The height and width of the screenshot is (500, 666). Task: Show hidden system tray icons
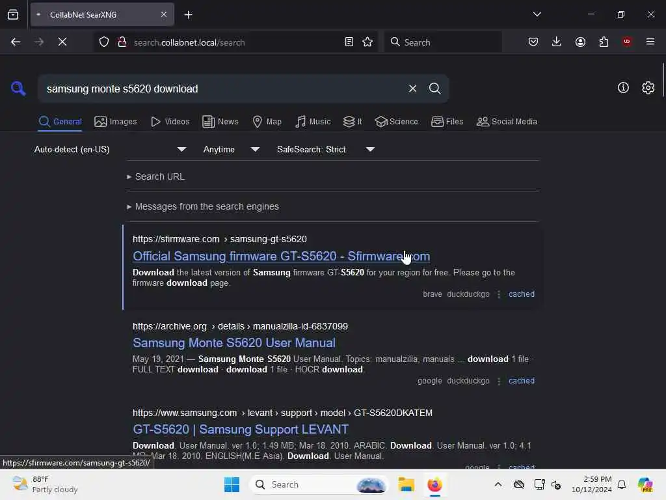pyautogui.click(x=498, y=484)
